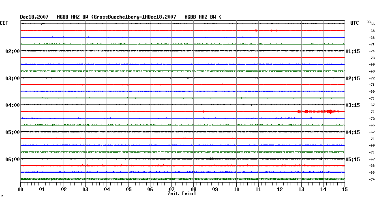377x200 pixels.
Task: Click the noisy black trace at 06:00 CET
Action: (x=182, y=159)
